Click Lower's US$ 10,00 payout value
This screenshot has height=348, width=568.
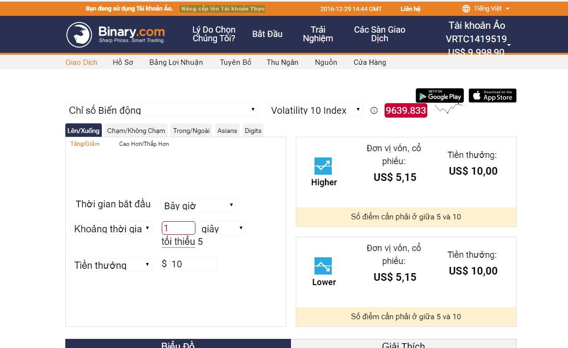point(473,271)
